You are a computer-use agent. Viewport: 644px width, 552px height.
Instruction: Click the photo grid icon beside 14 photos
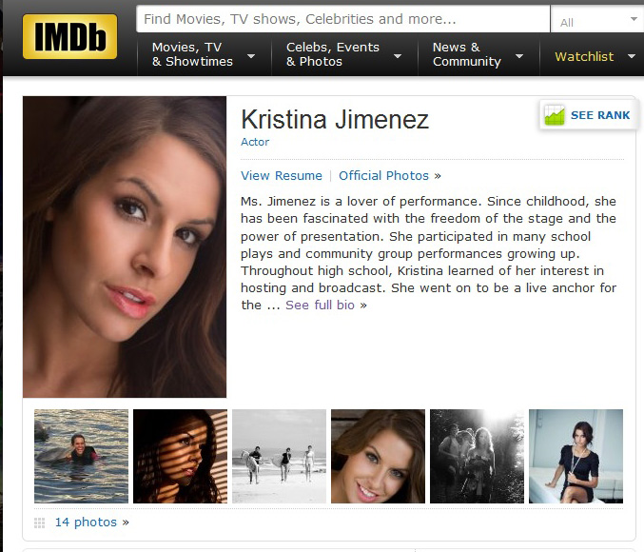click(x=39, y=522)
